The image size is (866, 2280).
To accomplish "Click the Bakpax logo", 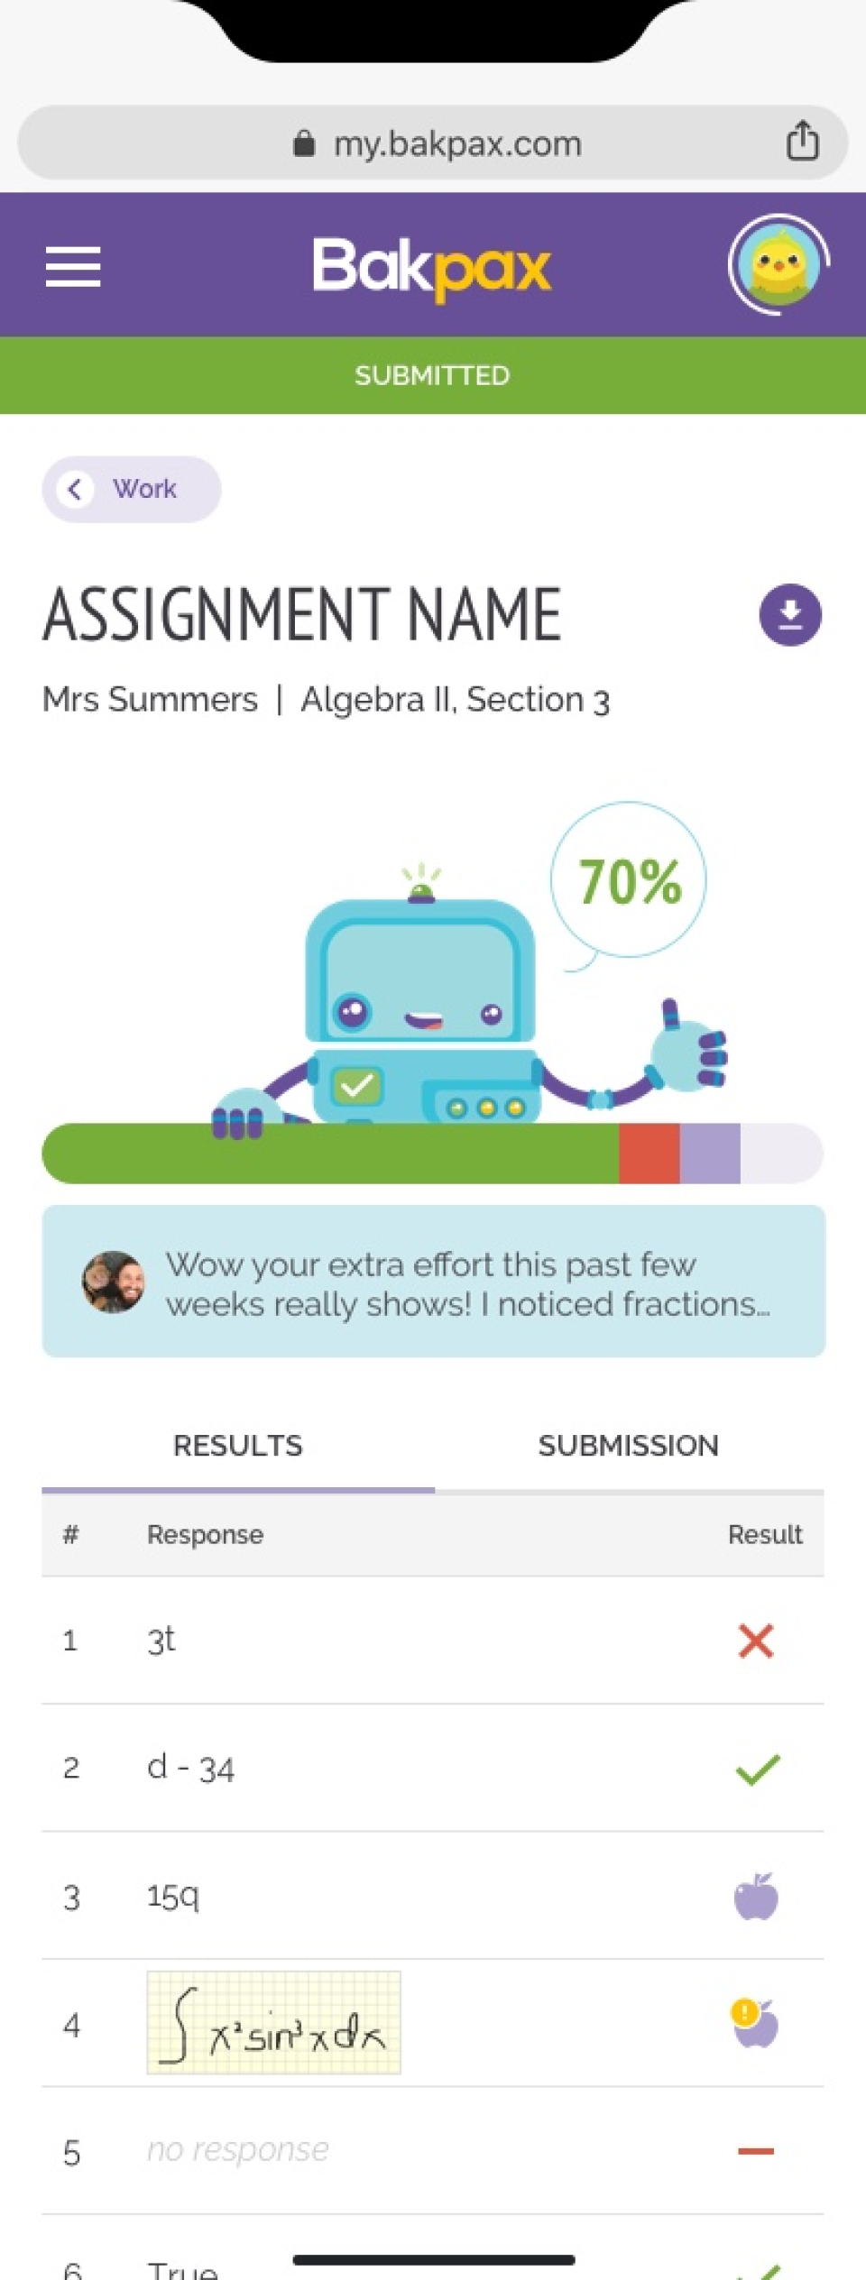I will click(431, 268).
